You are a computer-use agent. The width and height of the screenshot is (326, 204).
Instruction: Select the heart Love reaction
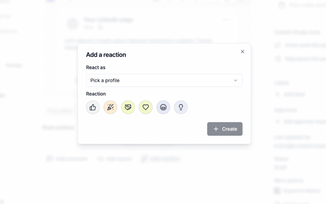pos(145,107)
